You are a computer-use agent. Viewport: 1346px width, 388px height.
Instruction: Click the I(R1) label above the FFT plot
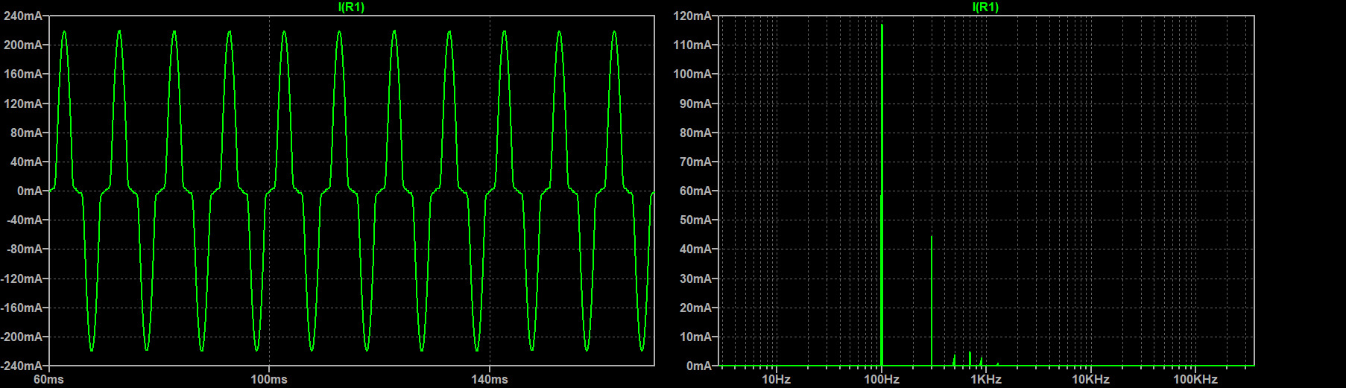(985, 7)
